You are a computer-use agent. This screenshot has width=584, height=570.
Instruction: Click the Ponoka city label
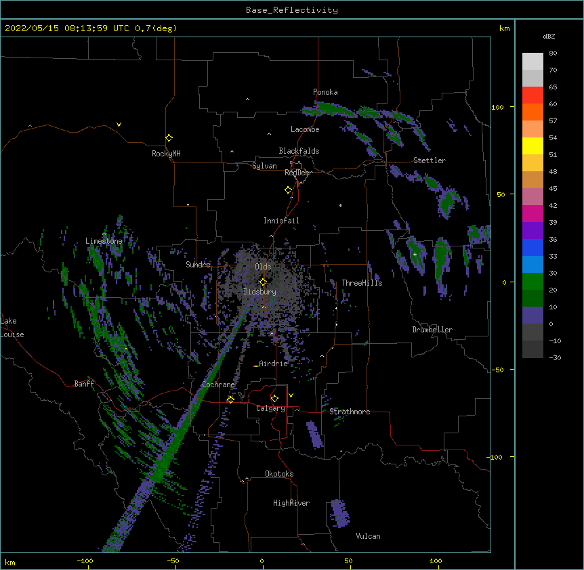coord(325,92)
